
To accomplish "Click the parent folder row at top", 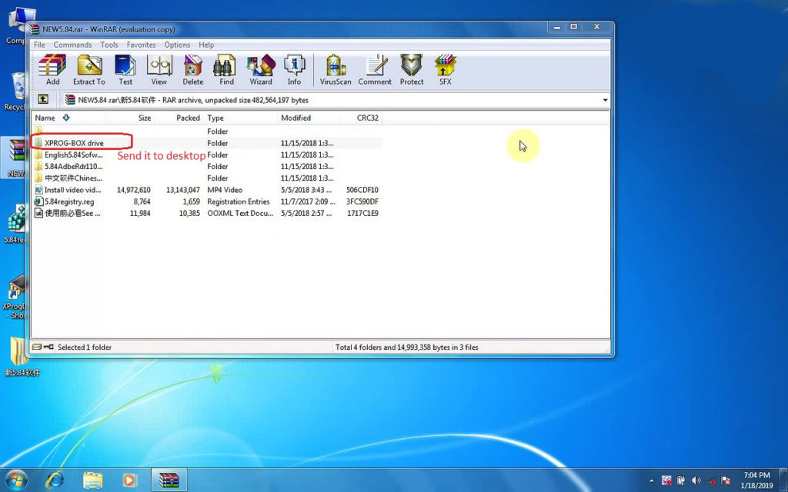I will click(206, 131).
